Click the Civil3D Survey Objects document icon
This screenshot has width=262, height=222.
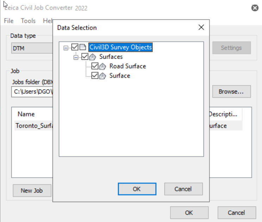pyautogui.click(x=83, y=47)
